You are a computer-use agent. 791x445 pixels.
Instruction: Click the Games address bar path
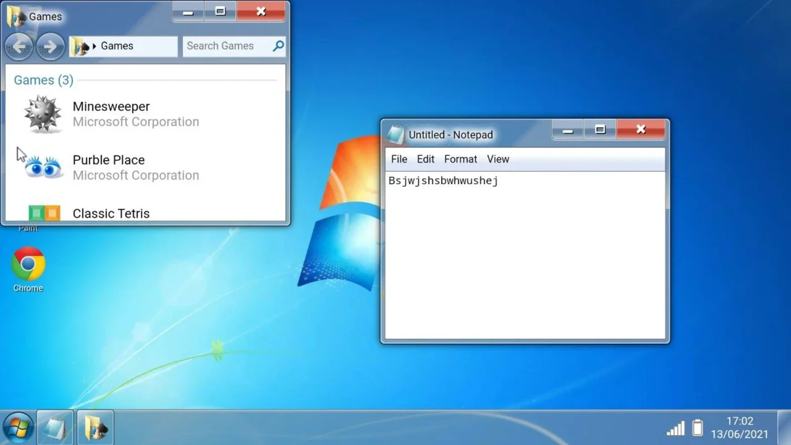click(123, 46)
